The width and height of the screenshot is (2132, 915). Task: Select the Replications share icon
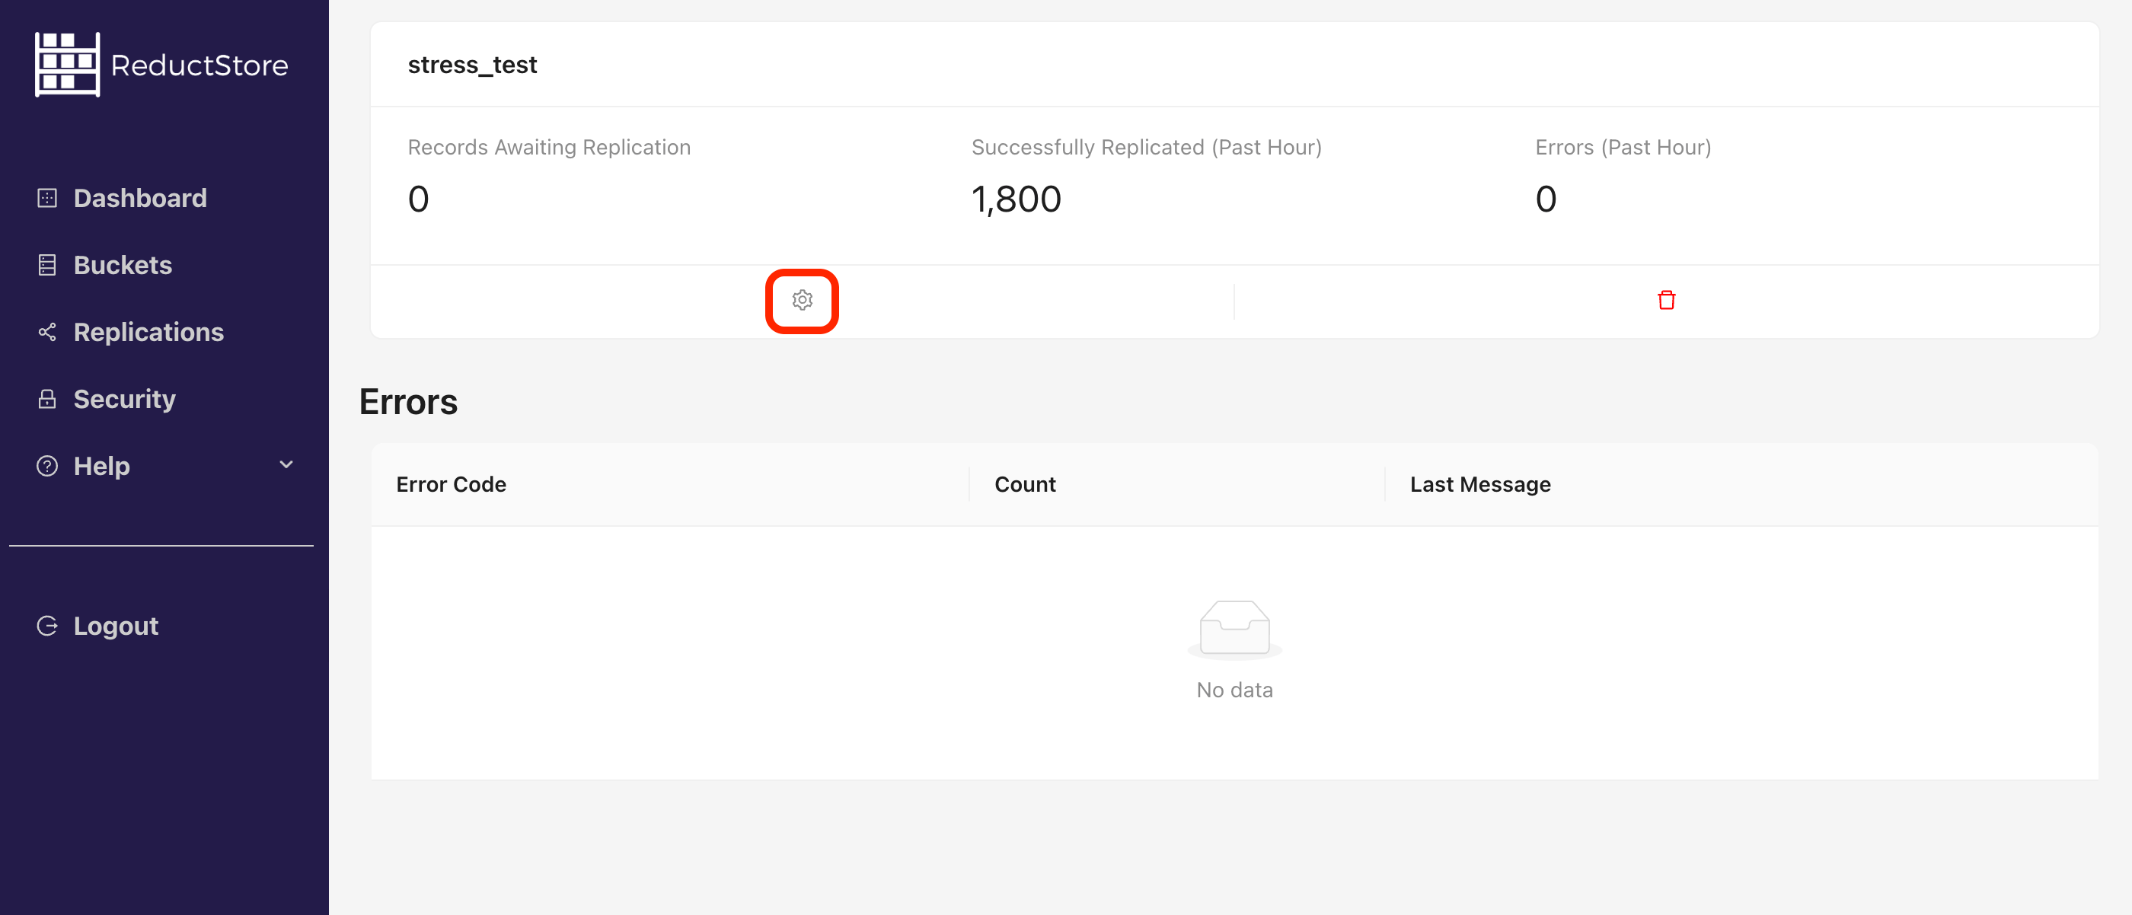tap(46, 332)
